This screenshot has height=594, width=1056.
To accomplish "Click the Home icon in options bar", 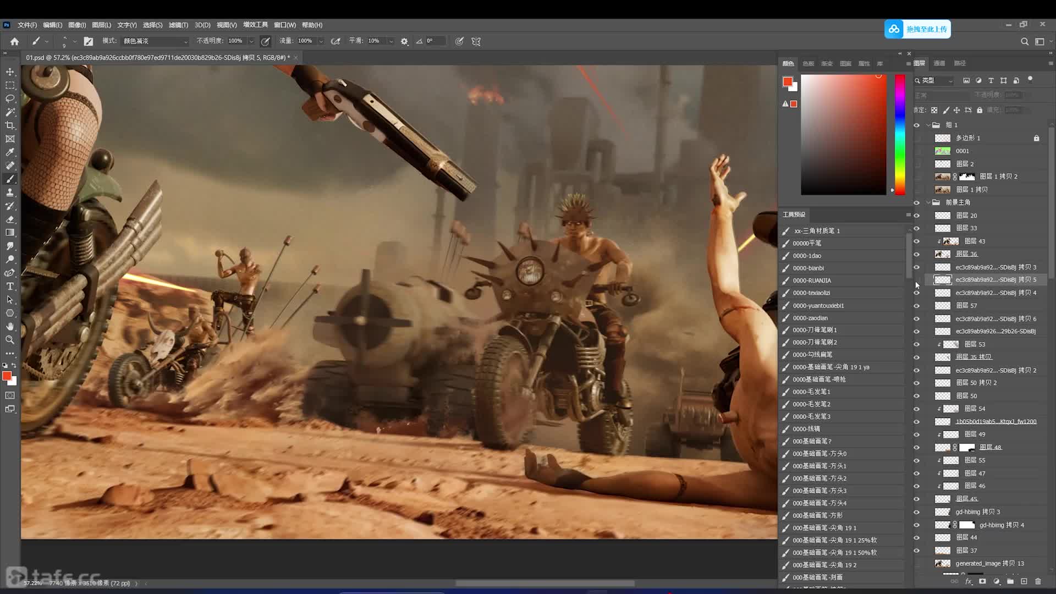I will click(15, 41).
